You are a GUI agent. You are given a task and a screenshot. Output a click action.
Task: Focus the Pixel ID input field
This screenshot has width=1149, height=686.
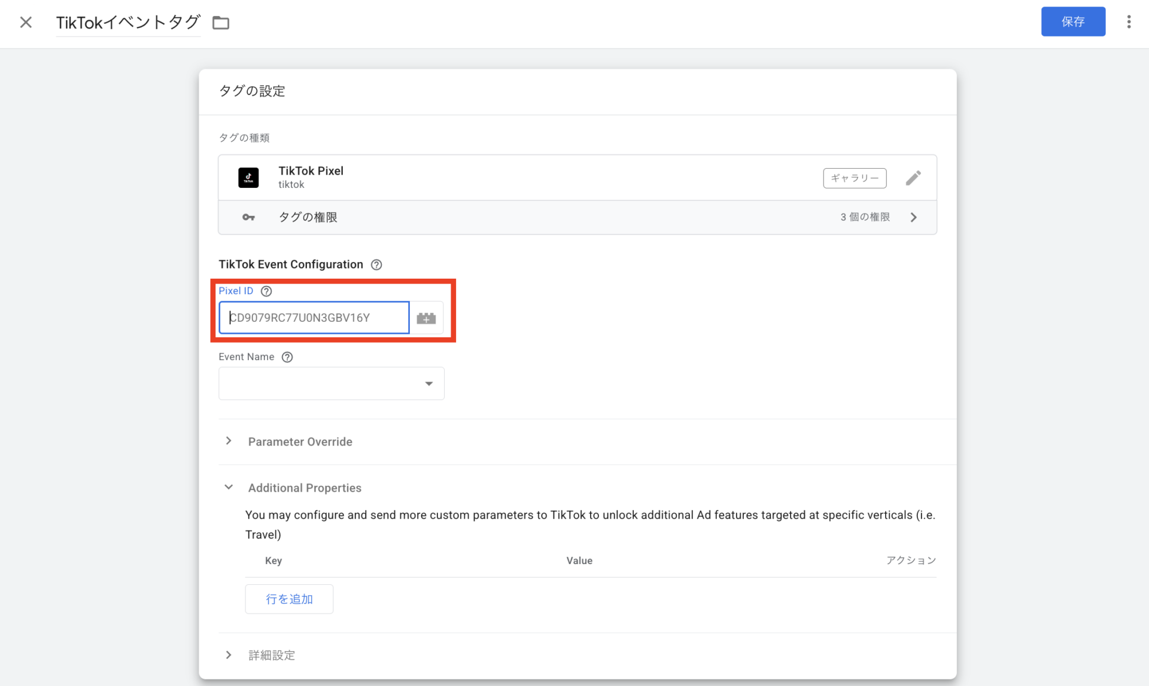(314, 318)
